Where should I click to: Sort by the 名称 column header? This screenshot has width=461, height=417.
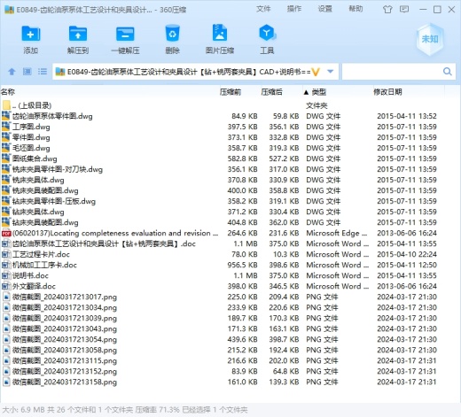coord(8,92)
